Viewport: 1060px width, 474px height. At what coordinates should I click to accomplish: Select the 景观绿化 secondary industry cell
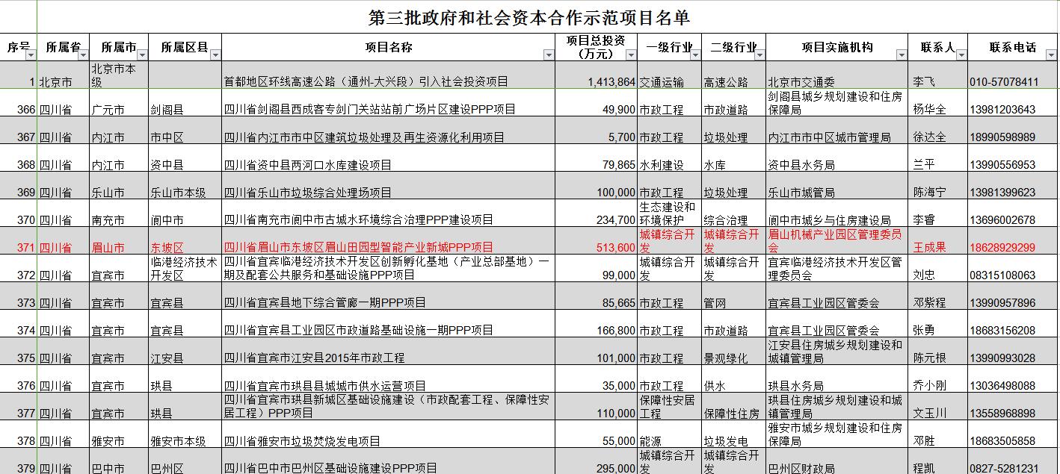[x=734, y=352]
